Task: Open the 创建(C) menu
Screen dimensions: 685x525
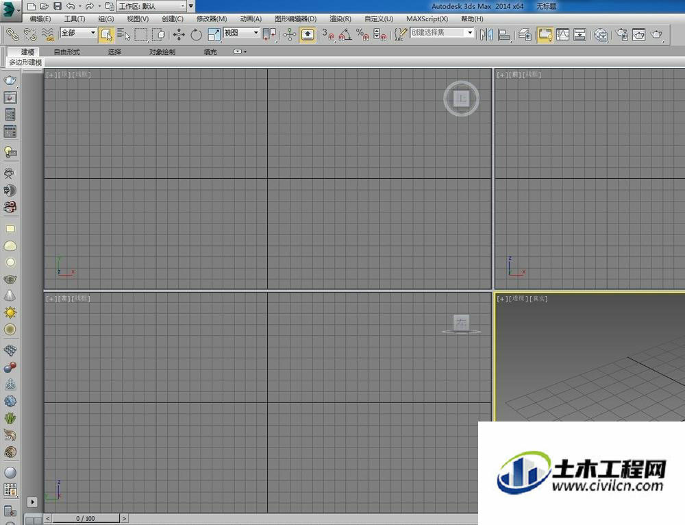Action: (173, 19)
